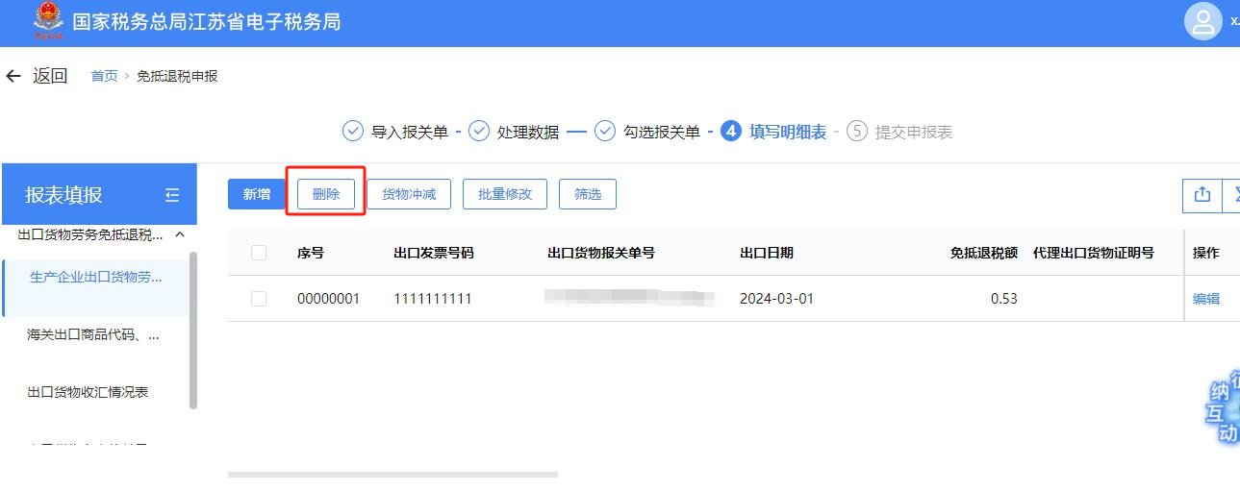
Task: Click the export/share icon above the table
Action: 1202,194
